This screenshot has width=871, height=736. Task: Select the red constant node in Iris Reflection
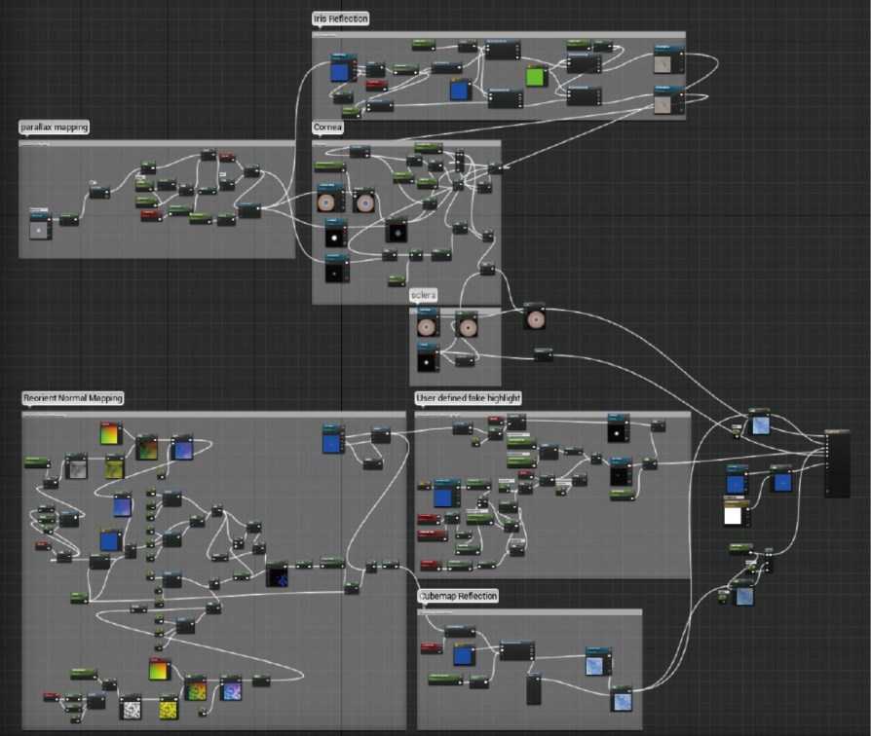pos(376,85)
